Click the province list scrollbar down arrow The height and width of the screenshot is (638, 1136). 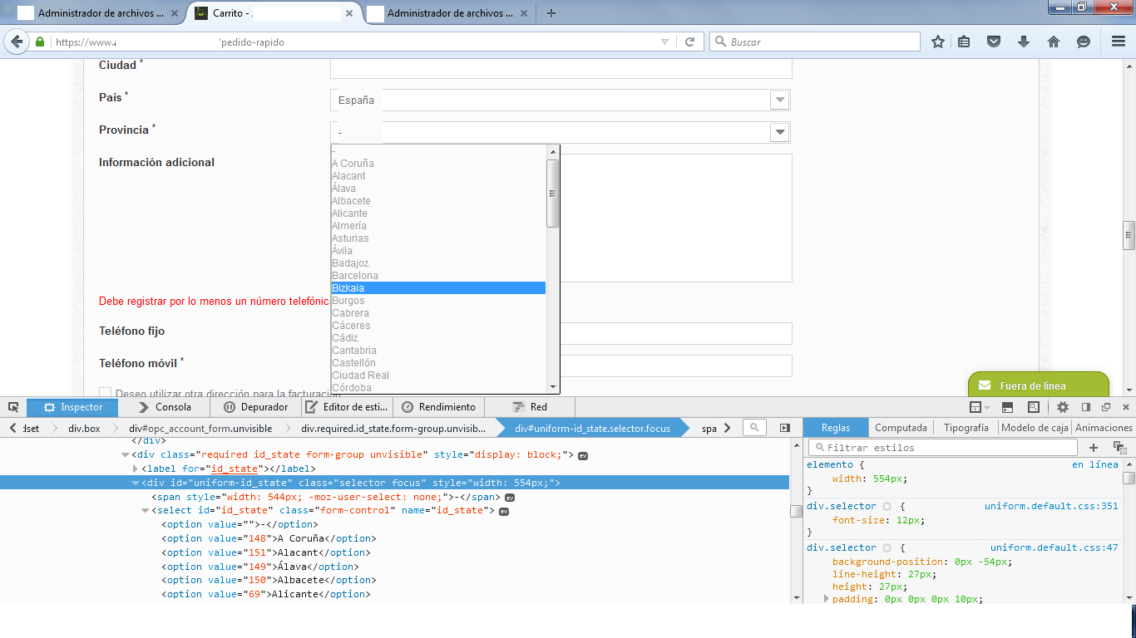pyautogui.click(x=552, y=386)
